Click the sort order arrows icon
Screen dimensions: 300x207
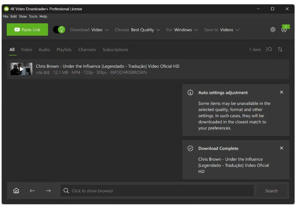click(280, 50)
